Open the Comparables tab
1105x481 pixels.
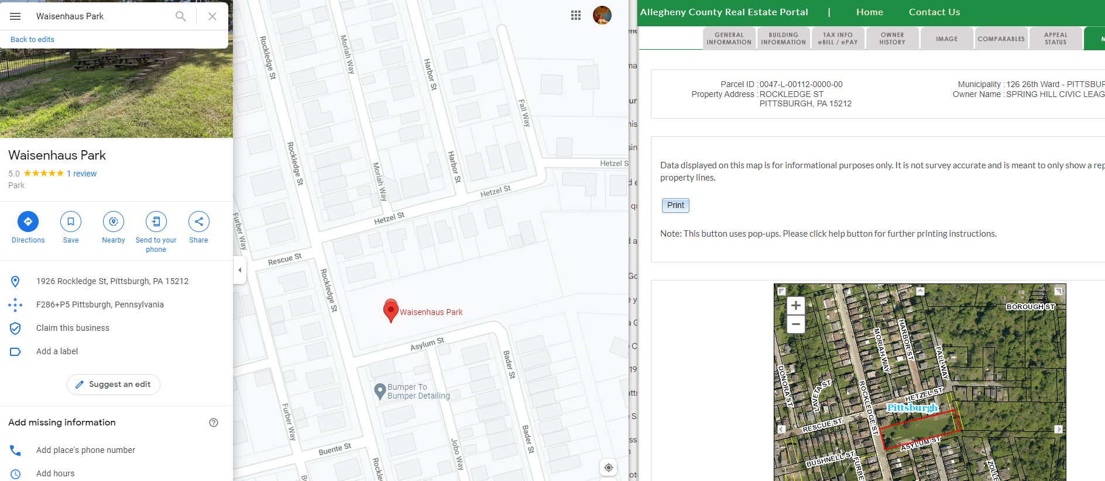[x=1001, y=39]
